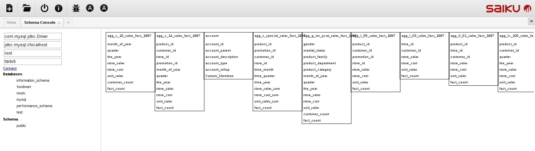Click unit_sales_sum column

pyautogui.click(x=266, y=101)
